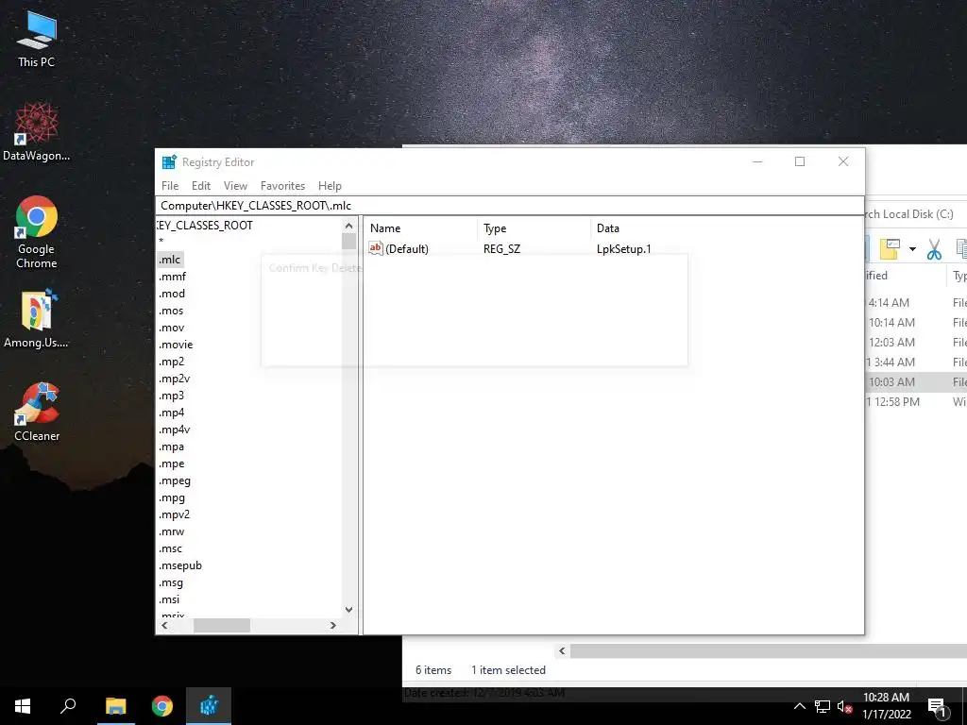Image resolution: width=967 pixels, height=725 pixels.
Task: Select the .msg key
Action: tap(171, 582)
